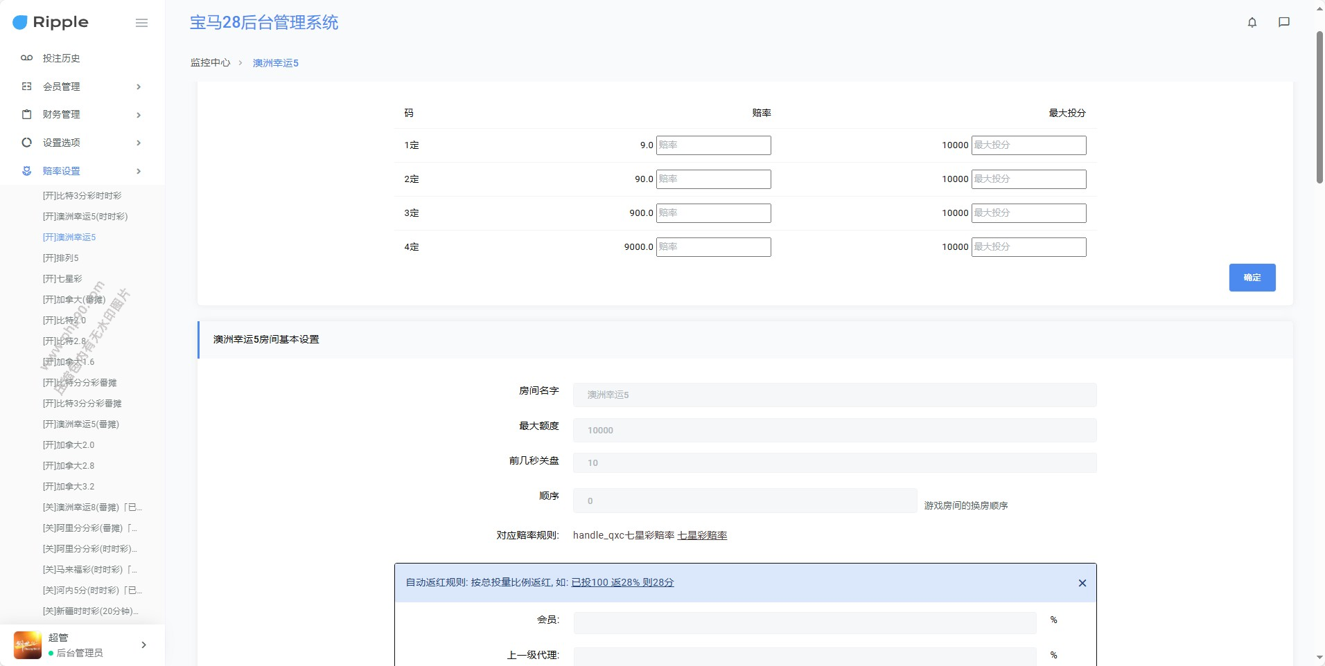Click the 财务管理 clipboard icon
Screen dimensions: 1325x666
coord(26,114)
